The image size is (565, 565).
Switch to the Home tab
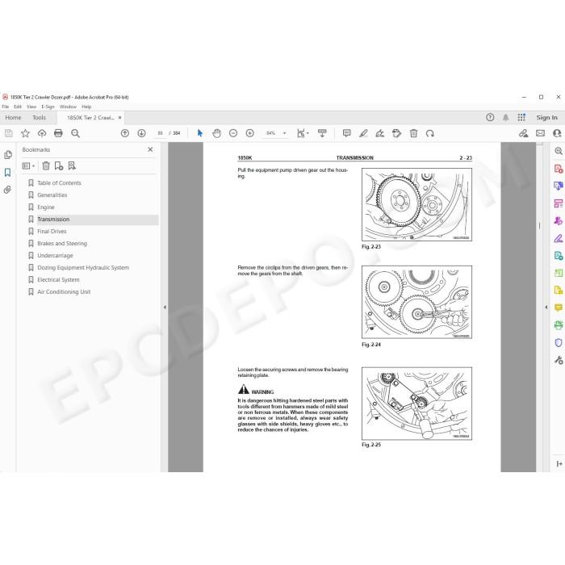pos(14,118)
